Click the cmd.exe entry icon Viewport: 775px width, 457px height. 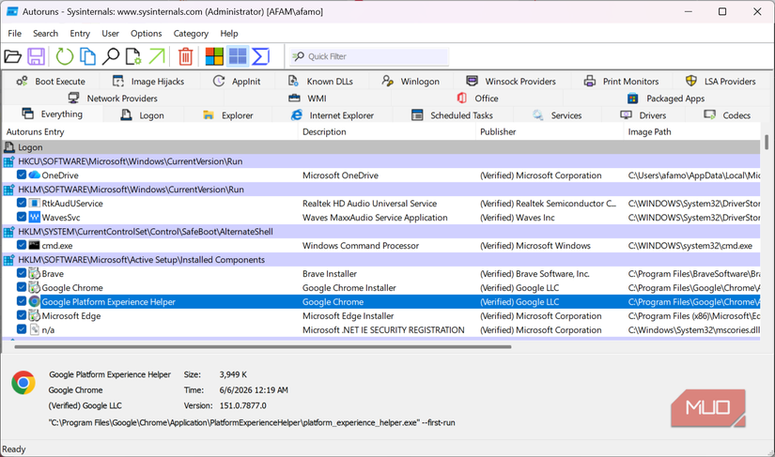34,245
